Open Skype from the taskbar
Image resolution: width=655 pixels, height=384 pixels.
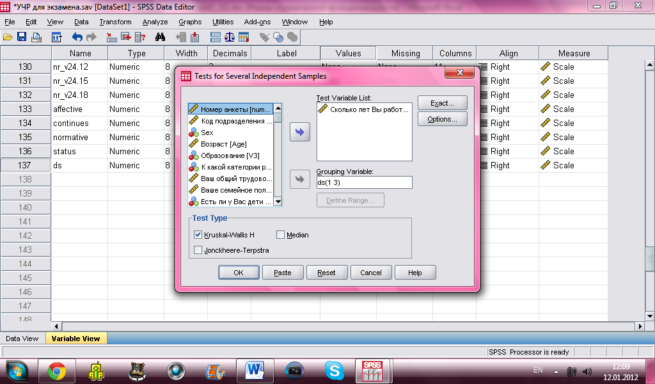[334, 371]
